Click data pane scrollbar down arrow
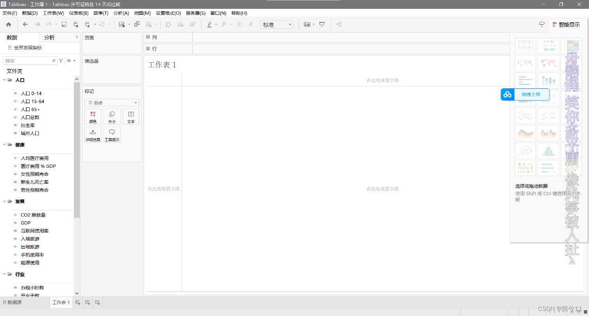The image size is (589, 316). pyautogui.click(x=77, y=293)
